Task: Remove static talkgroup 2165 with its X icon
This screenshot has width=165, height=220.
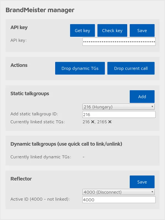Action: coord(110,122)
